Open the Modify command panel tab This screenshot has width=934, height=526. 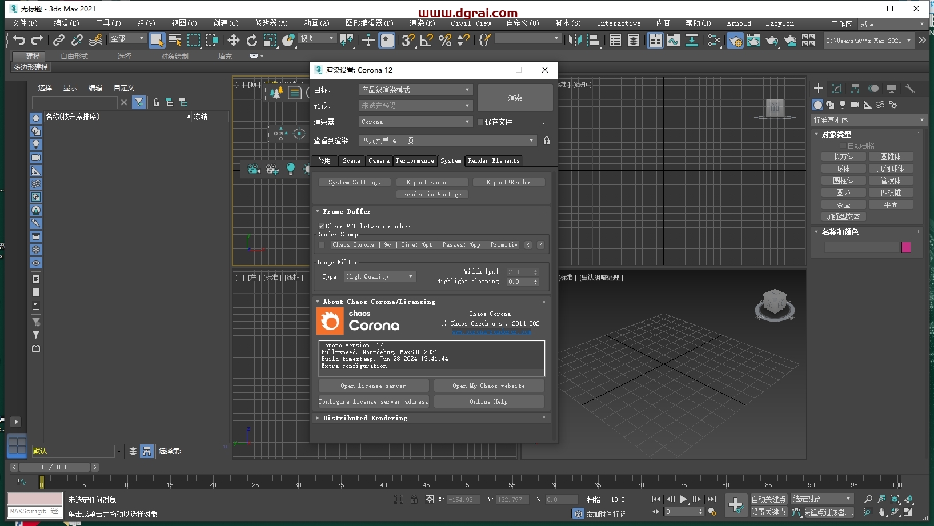click(837, 89)
